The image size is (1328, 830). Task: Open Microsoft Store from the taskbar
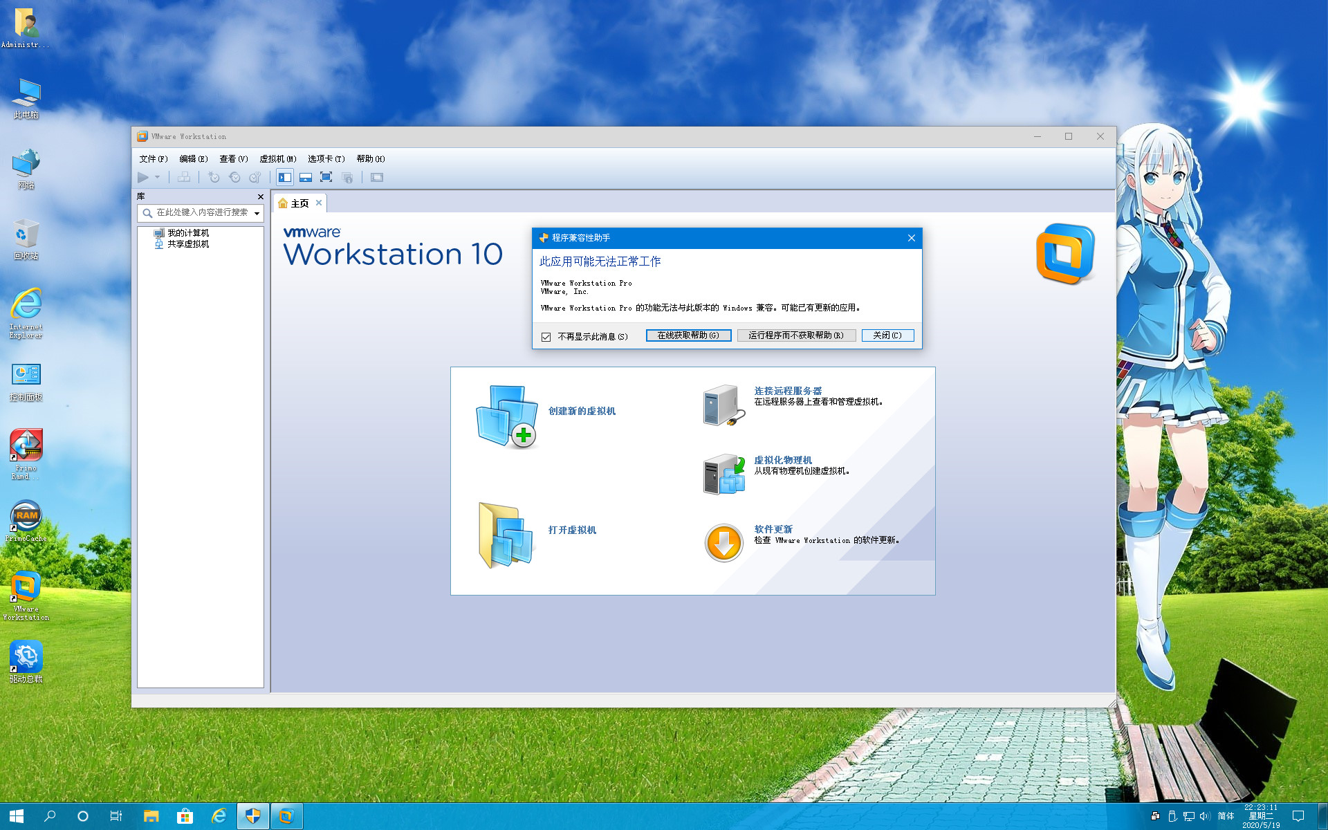pos(185,816)
